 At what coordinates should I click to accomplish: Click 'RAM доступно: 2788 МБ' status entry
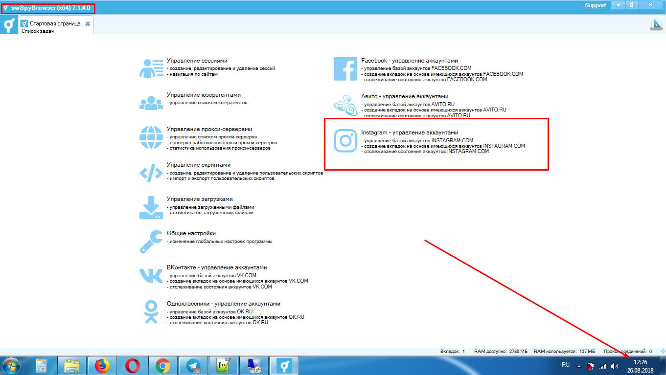point(501,351)
